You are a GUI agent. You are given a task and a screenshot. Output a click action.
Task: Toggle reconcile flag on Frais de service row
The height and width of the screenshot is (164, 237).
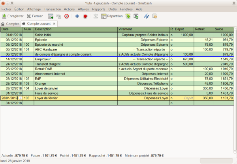pyautogui.click(x=171, y=93)
